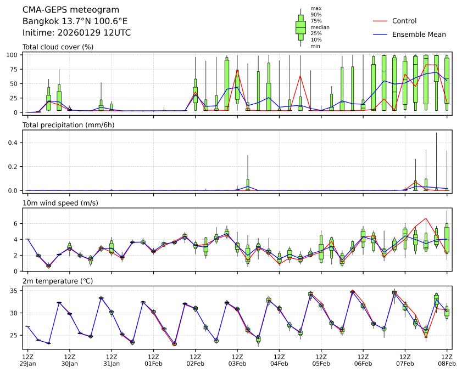Click the Inittime 20260129 12UTC label

(x=76, y=33)
